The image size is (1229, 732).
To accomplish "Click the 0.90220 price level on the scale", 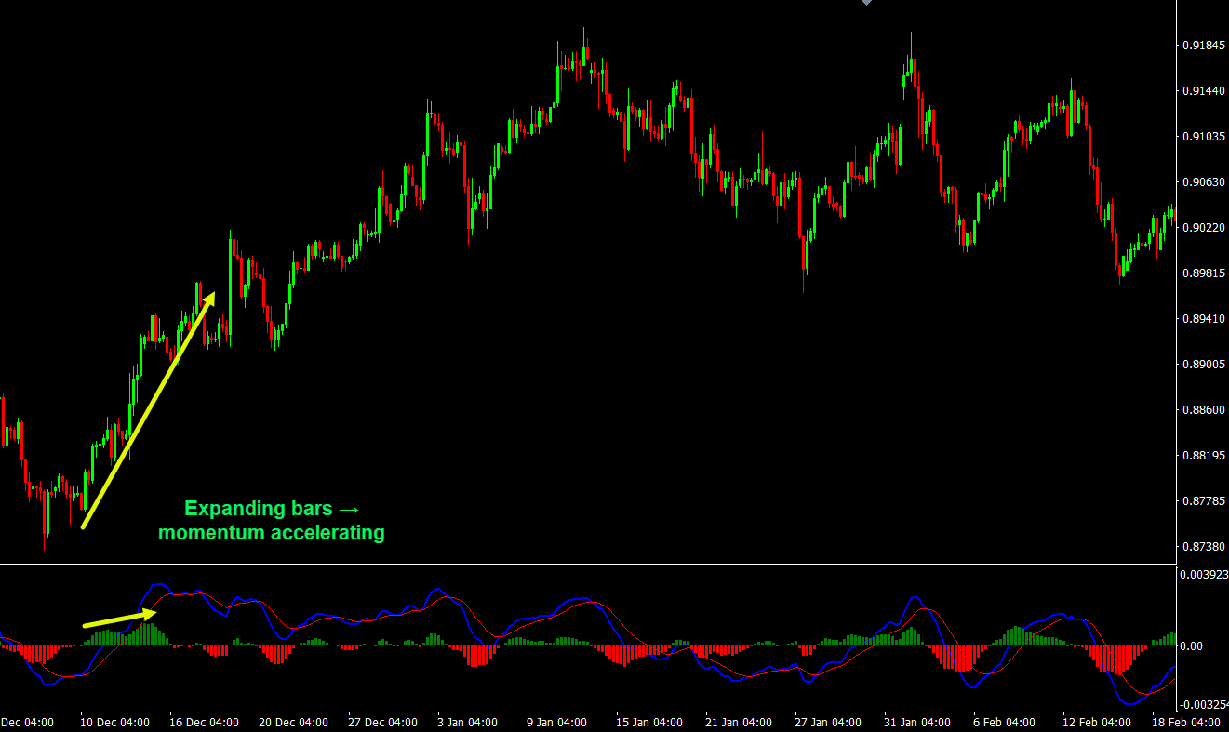I will coord(1202,228).
